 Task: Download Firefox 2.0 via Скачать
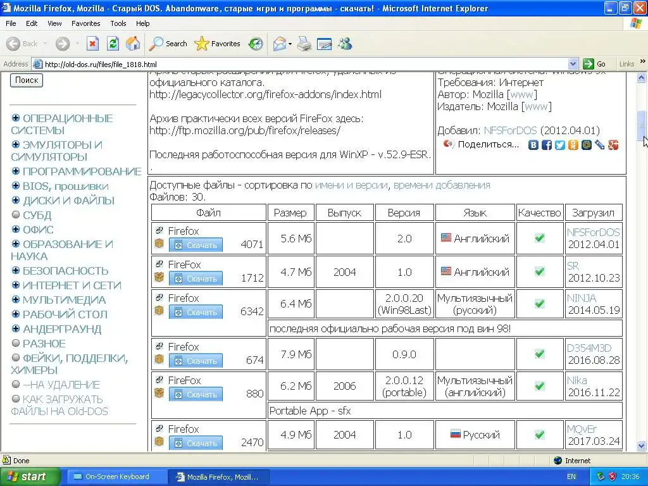(196, 245)
